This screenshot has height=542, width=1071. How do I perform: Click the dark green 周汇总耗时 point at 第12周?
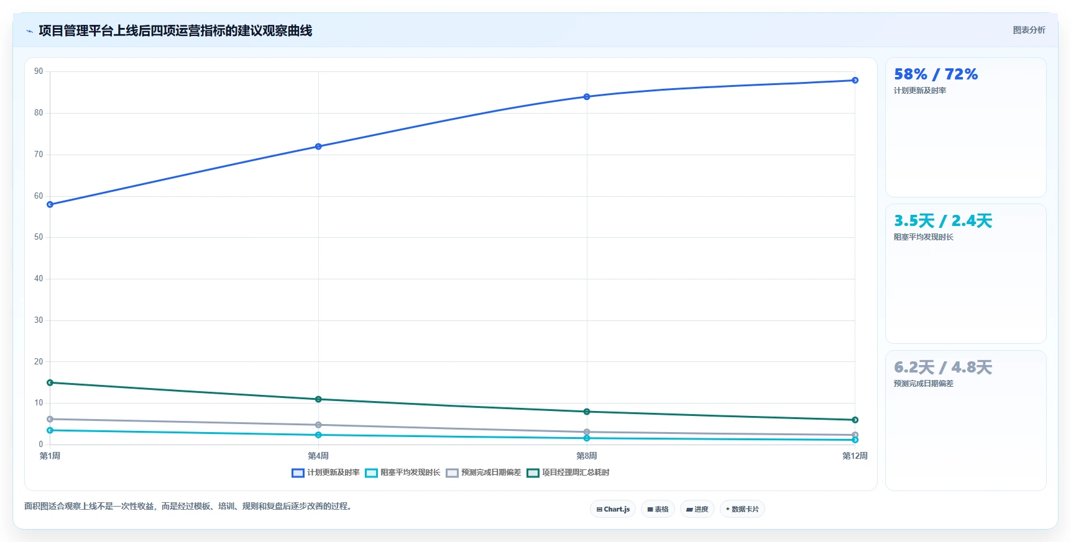855,420
